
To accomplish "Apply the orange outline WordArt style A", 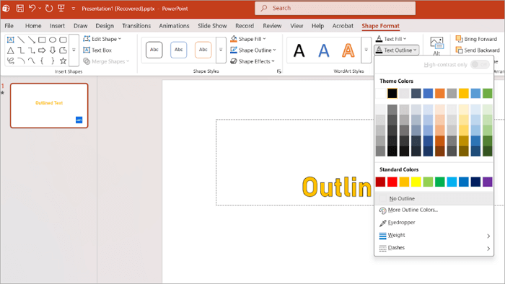I will coord(348,50).
